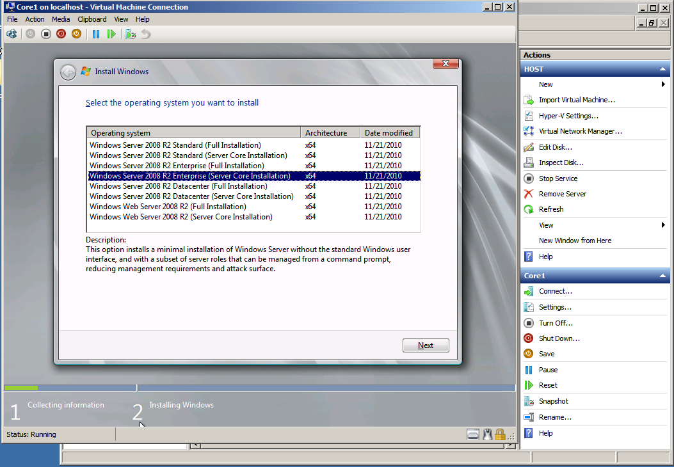The width and height of the screenshot is (674, 467).
Task: Click the orange Save toolbar icon
Action: click(76, 34)
